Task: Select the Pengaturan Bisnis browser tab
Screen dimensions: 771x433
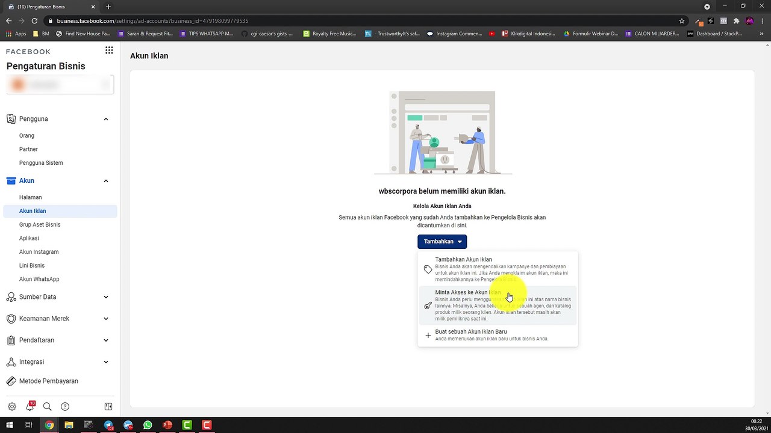Action: (x=51, y=7)
